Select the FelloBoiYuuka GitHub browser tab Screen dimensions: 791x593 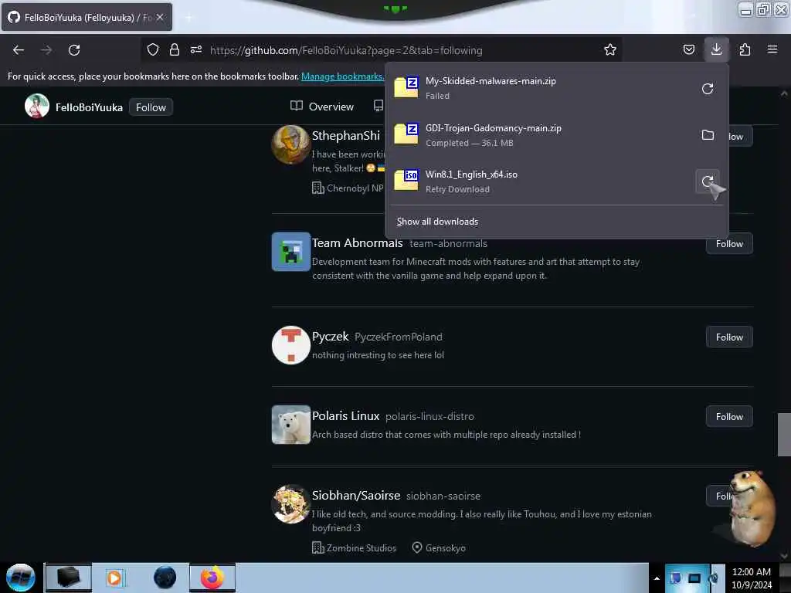tap(87, 17)
